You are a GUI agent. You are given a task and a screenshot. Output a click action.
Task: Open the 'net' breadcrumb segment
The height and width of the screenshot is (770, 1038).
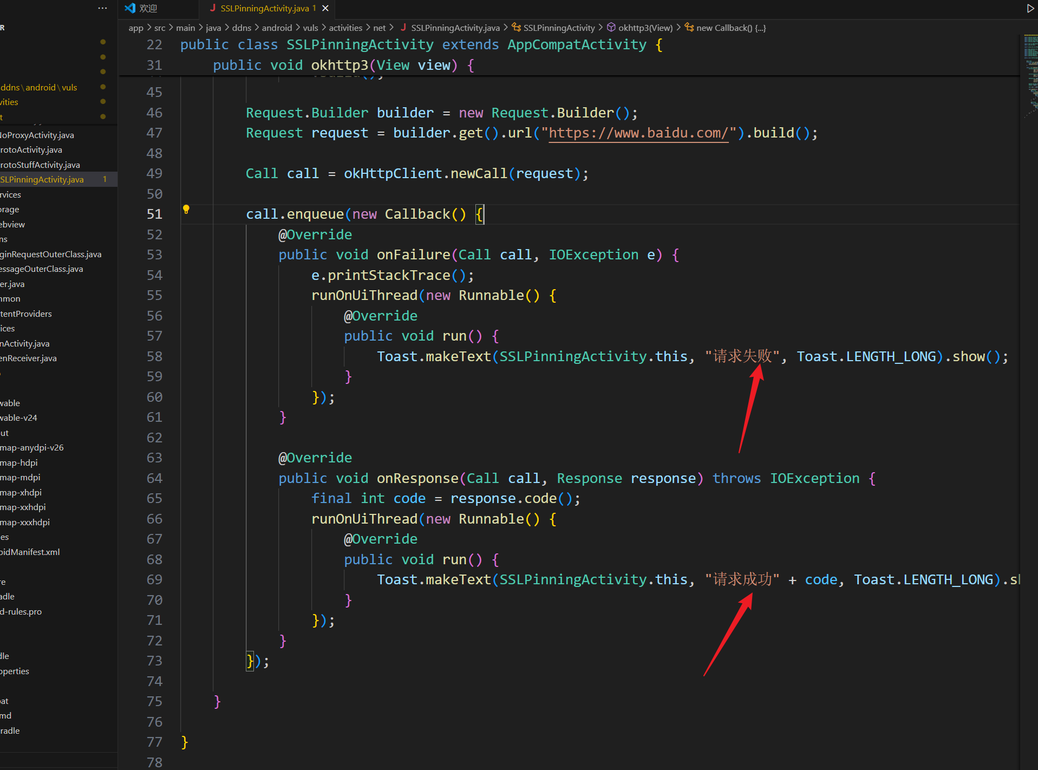[380, 28]
